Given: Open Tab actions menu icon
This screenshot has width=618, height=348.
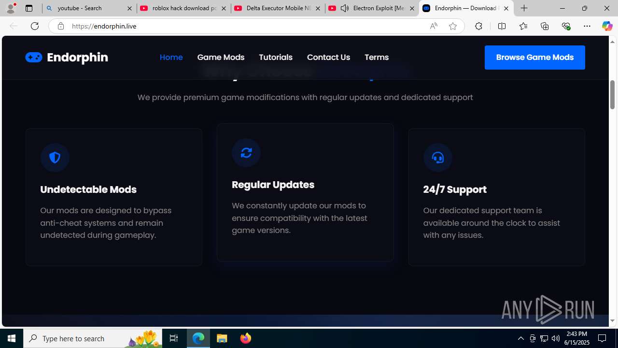Looking at the screenshot, I should click(x=28, y=8).
